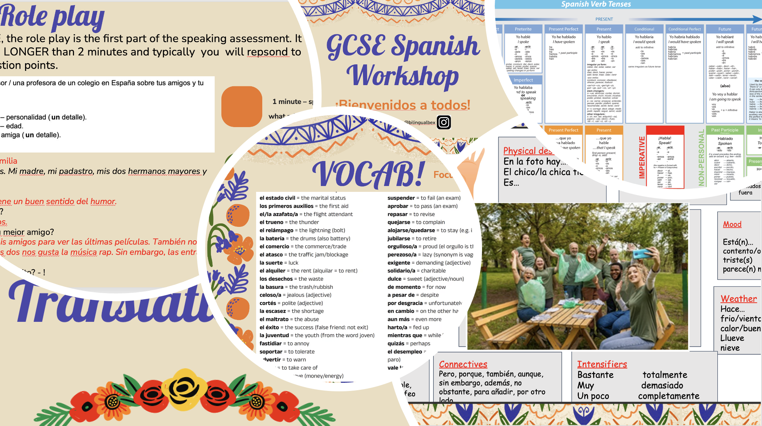Select the Preterite tense header
The image size is (762, 426).
point(523,29)
